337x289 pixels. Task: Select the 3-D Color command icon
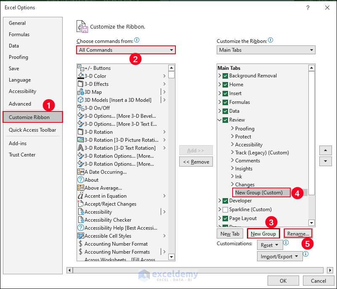pos(81,76)
